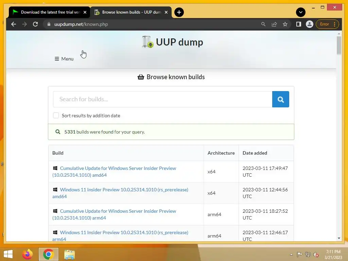Click the UUP dump logo title
Viewport: 348px width, 261px height.
pyautogui.click(x=173, y=42)
